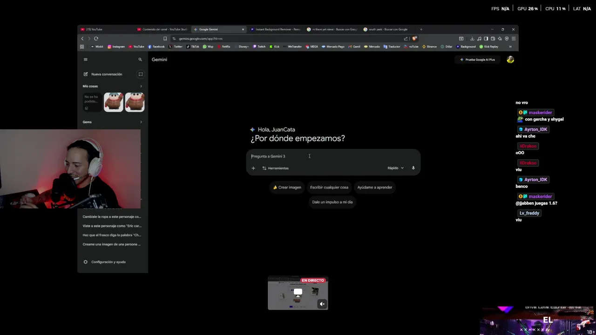Open the rightmost Mis cosas image thumbnail
This screenshot has height=335, width=596.
tap(135, 102)
